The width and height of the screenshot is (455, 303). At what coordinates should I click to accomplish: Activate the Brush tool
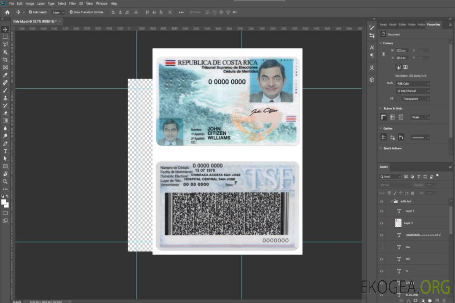coord(5,90)
